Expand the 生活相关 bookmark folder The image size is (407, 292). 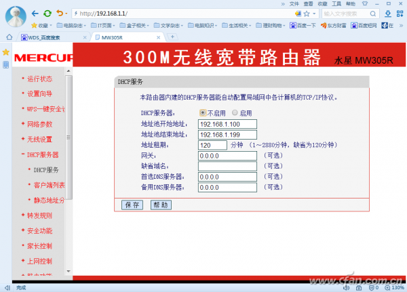coord(236,26)
